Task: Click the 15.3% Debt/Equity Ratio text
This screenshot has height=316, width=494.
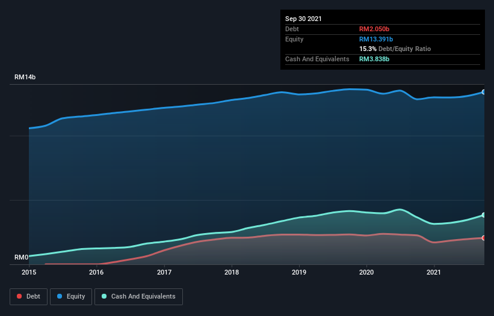Action: (x=395, y=49)
